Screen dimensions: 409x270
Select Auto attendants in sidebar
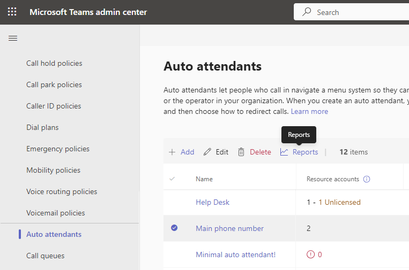coord(54,234)
